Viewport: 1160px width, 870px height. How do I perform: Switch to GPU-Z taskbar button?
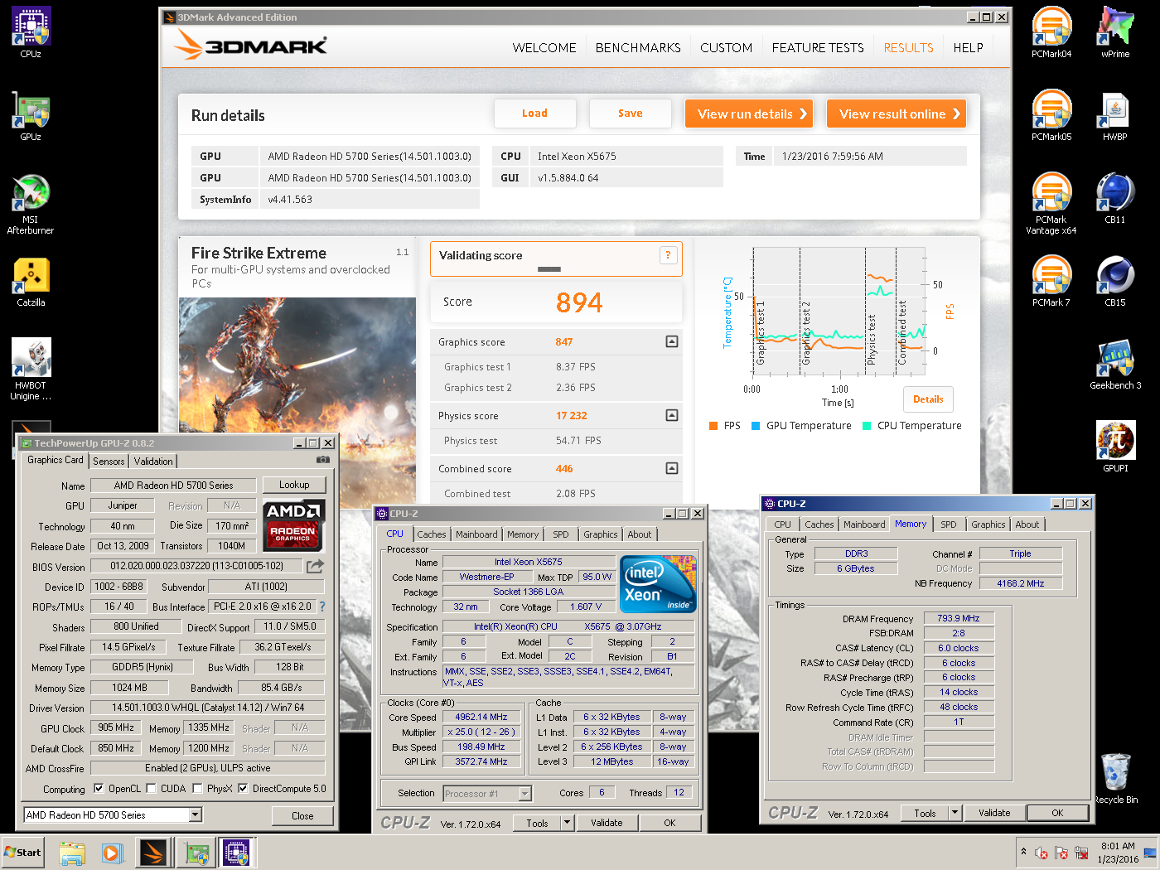point(196,853)
